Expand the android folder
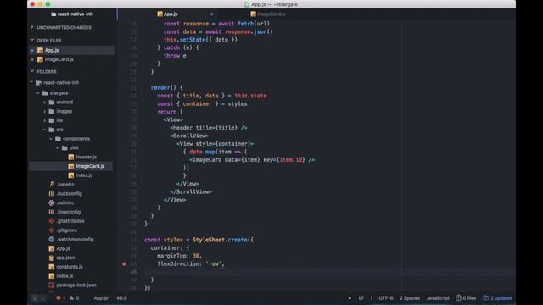Viewport: 543px width, 305px height. point(45,102)
